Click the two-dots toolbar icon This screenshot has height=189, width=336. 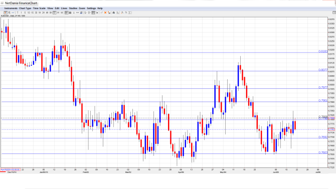(x=78, y=13)
